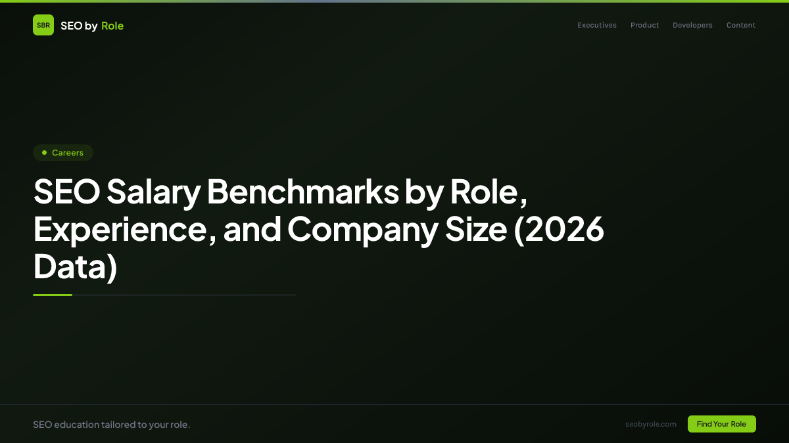This screenshot has width=789, height=443.
Task: Click the Careers label text
Action: tap(68, 152)
